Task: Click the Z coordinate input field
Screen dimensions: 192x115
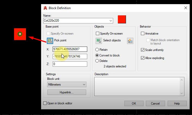Action: point(70,64)
